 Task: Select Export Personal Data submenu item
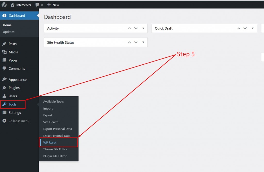click(57, 129)
